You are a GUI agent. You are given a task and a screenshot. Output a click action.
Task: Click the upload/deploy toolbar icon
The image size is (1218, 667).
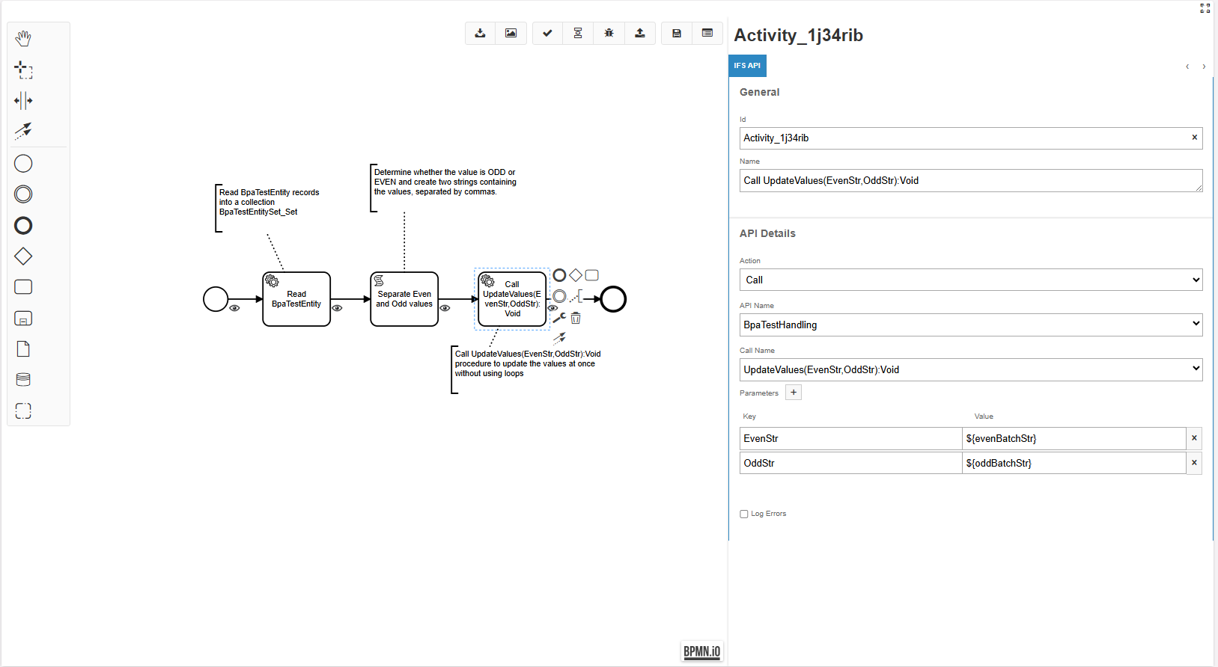point(640,33)
